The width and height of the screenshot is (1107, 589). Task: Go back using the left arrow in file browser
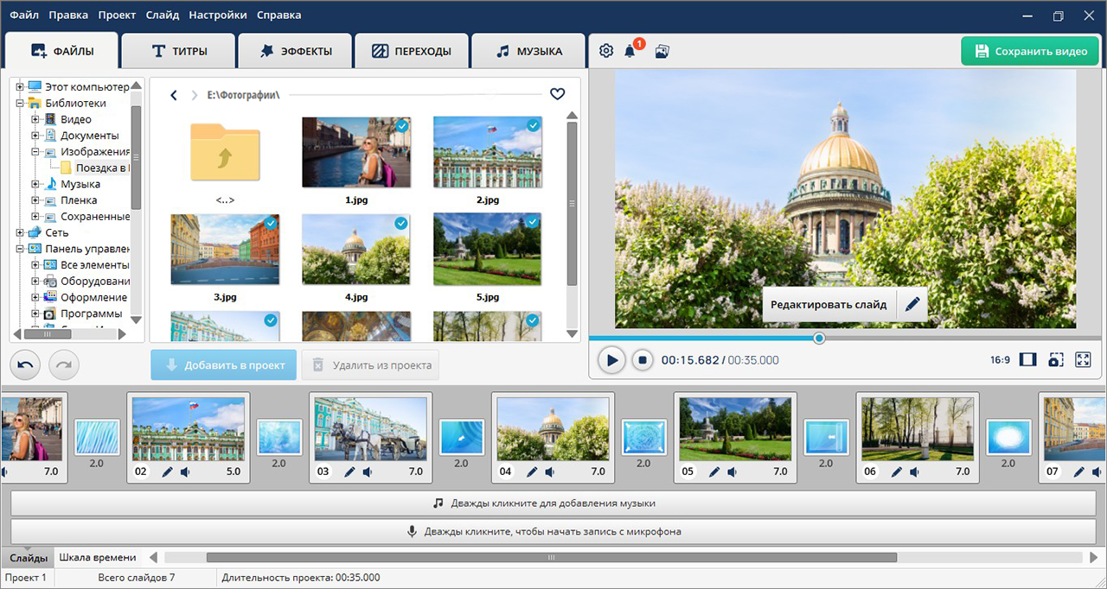coord(173,95)
